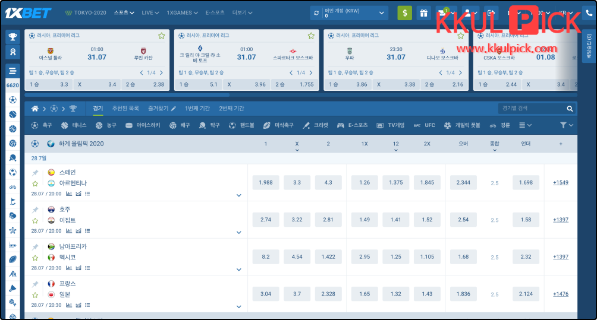Screen dimensions: 597x320
Task: Select the tennis ball sidebar icon
Action: coord(12,114)
